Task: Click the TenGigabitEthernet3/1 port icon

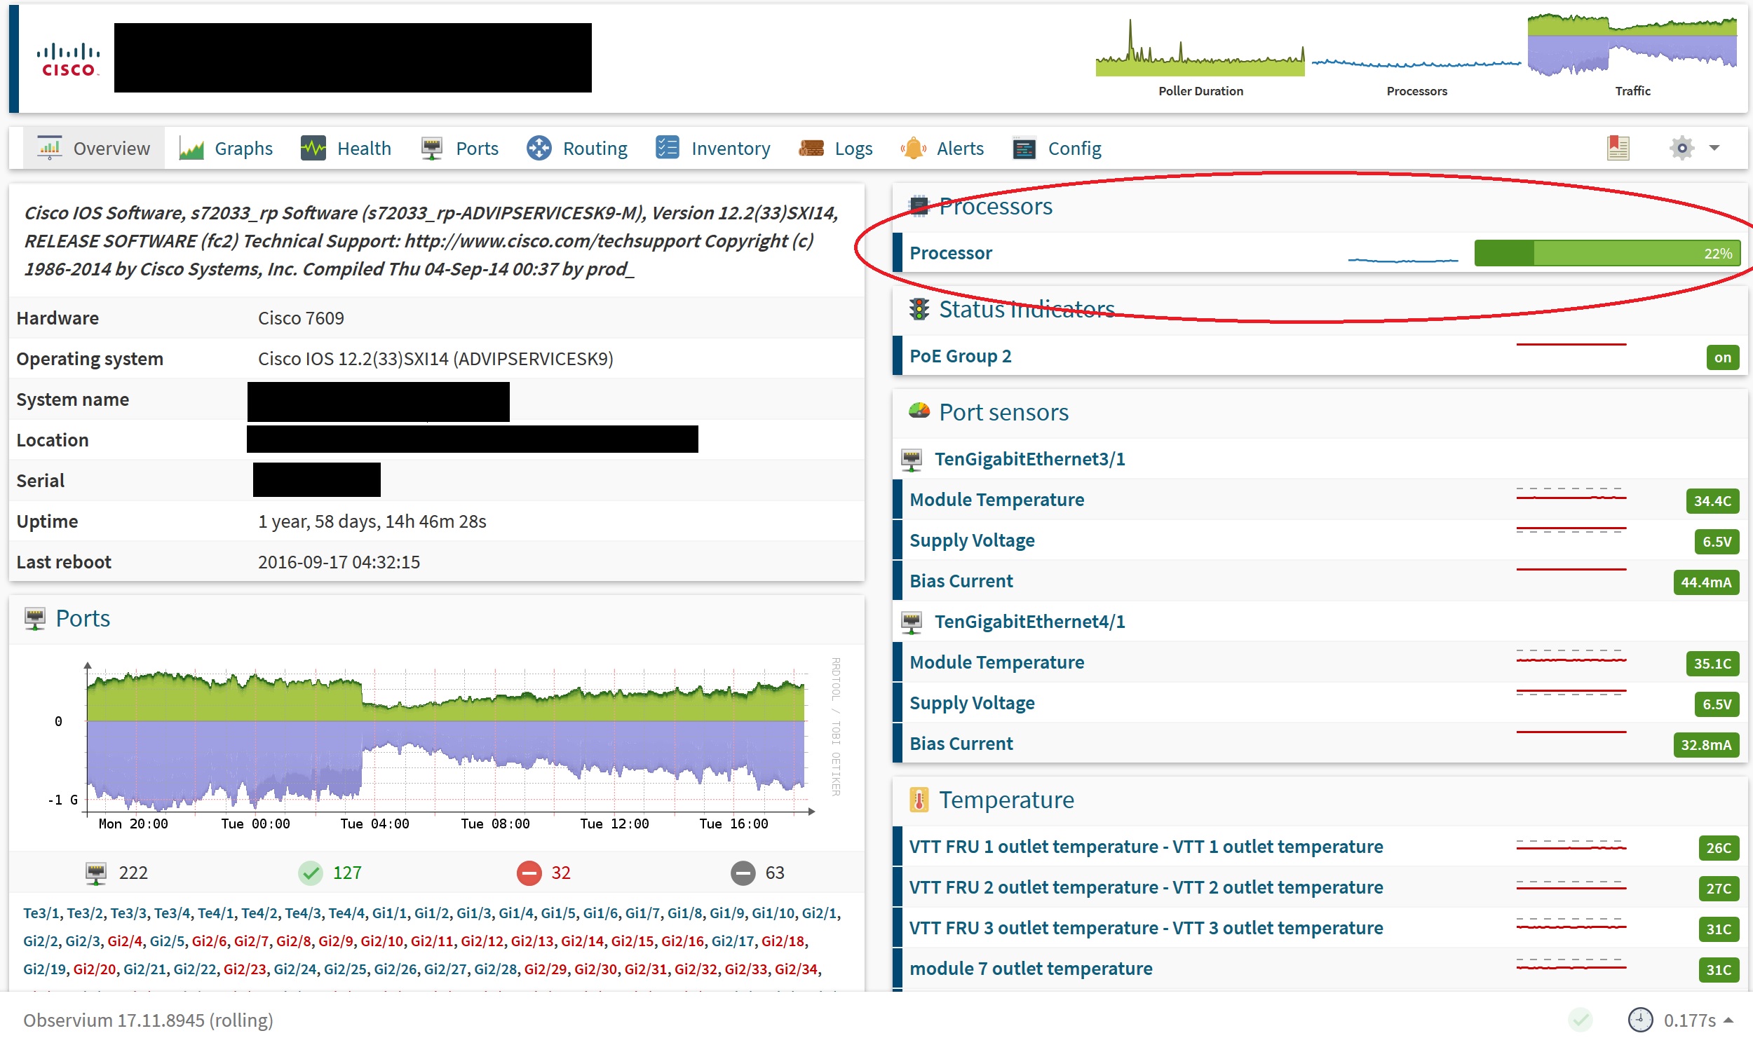Action: 912,460
